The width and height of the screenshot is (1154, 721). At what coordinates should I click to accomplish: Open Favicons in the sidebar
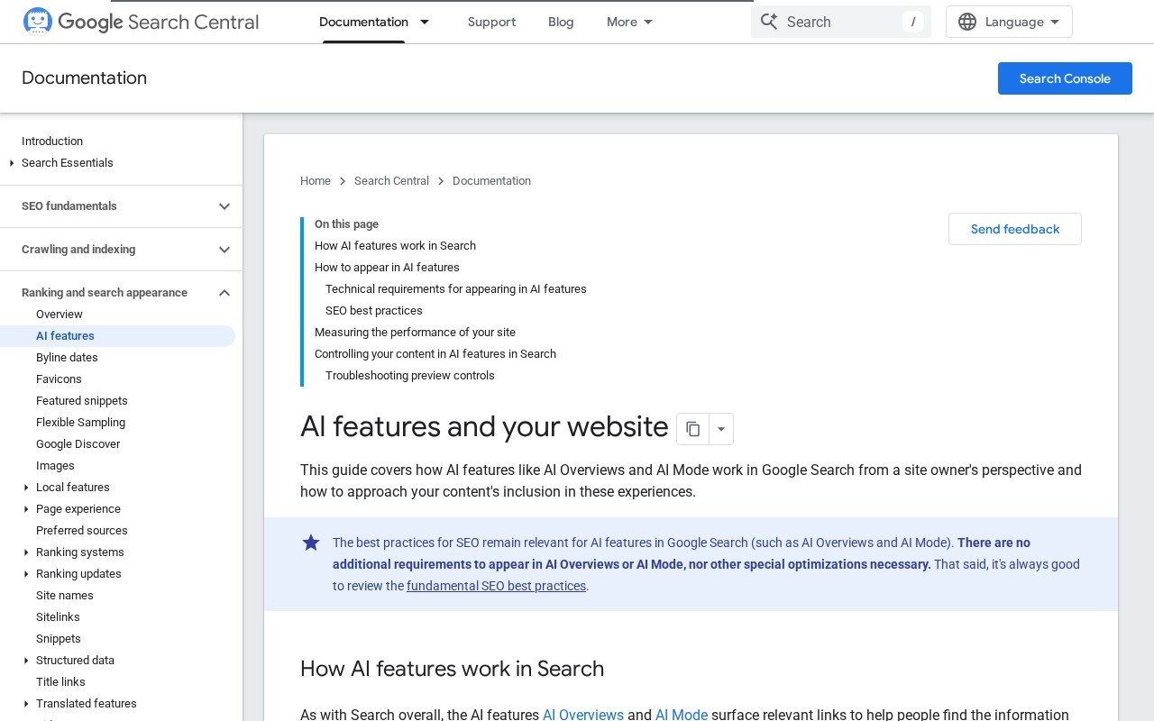pos(59,379)
